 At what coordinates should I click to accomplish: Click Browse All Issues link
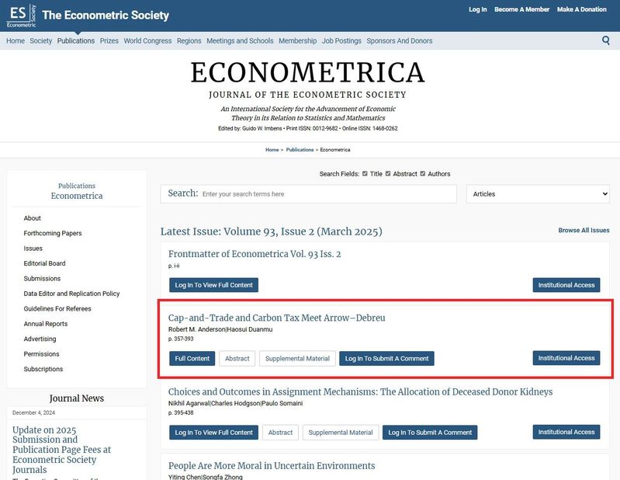(584, 230)
